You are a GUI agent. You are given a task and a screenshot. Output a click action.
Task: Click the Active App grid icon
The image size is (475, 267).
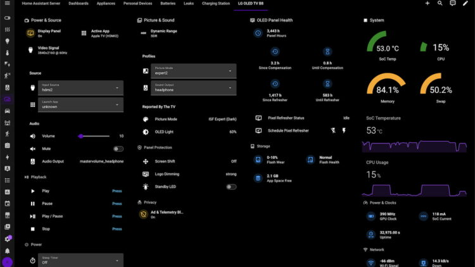[x=84, y=34]
